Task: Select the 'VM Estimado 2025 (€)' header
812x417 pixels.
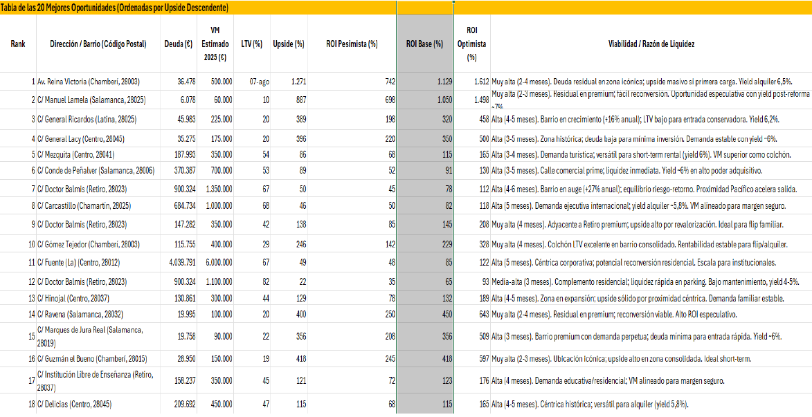Action: click(x=215, y=44)
